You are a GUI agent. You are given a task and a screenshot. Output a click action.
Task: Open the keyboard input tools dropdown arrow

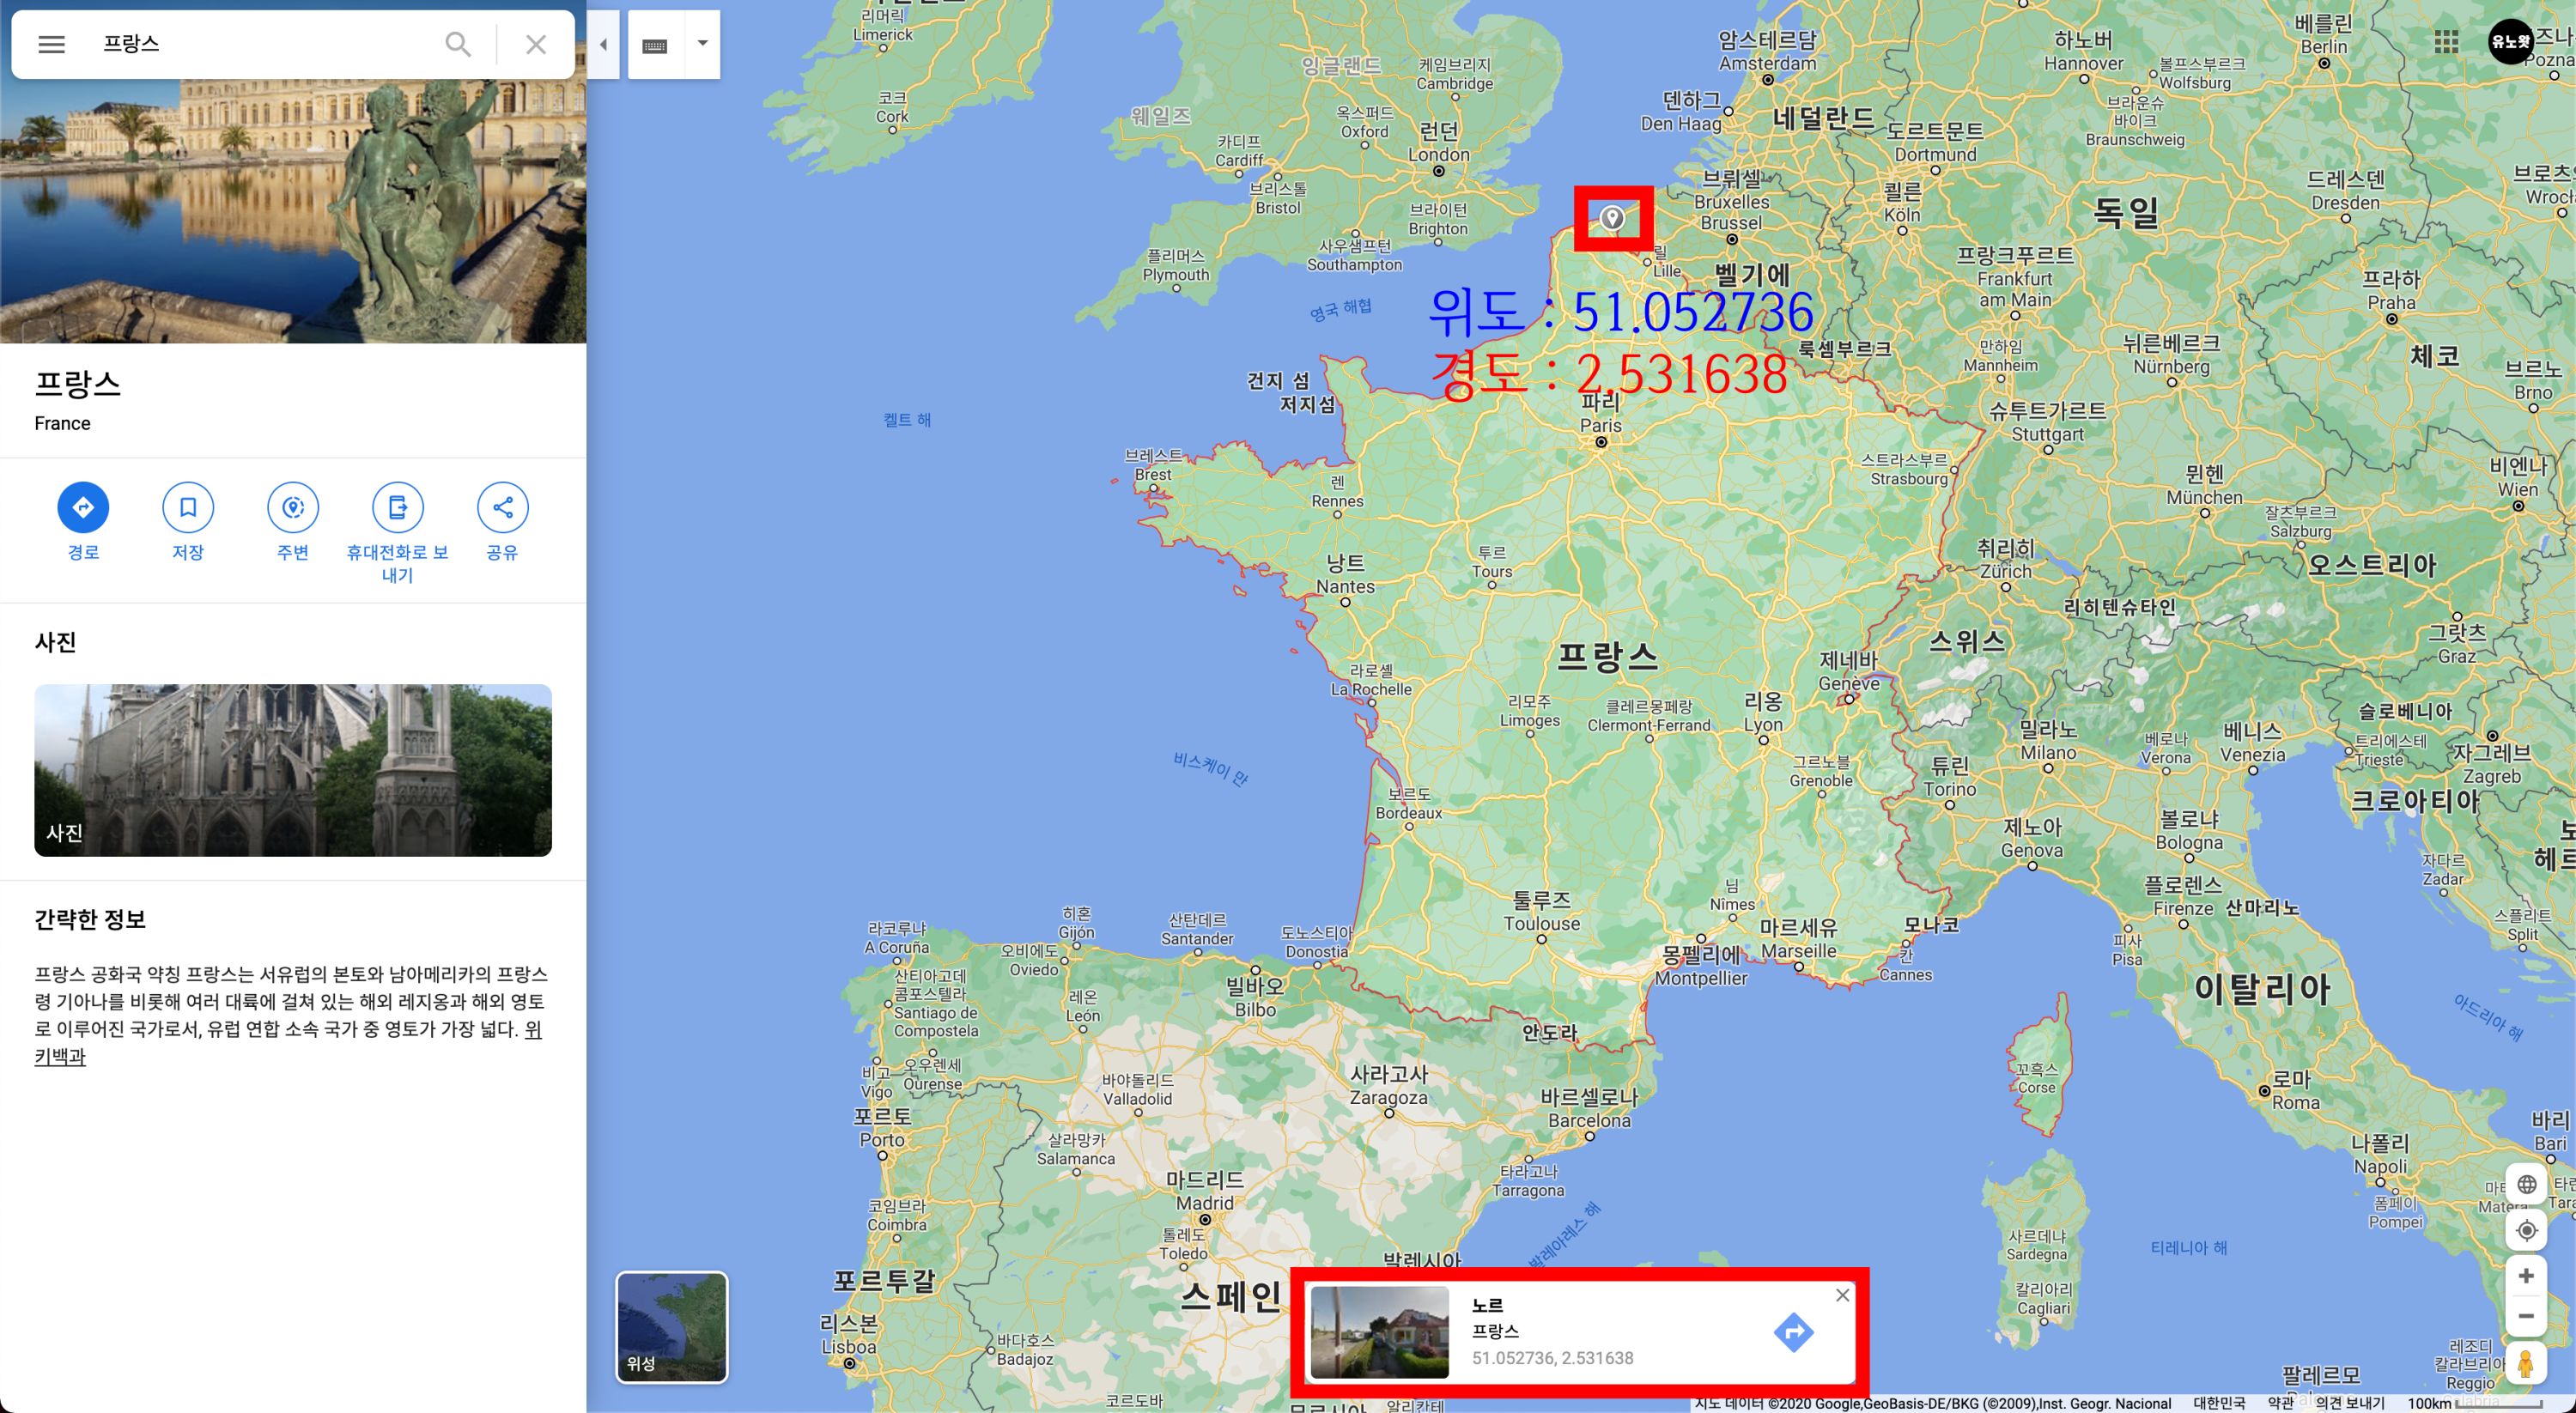coord(702,44)
